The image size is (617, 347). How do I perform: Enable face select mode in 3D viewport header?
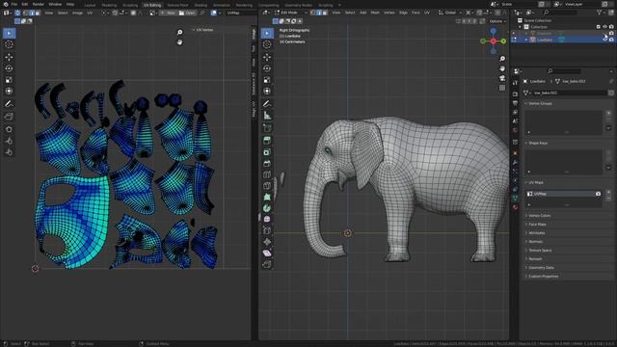[x=325, y=13]
